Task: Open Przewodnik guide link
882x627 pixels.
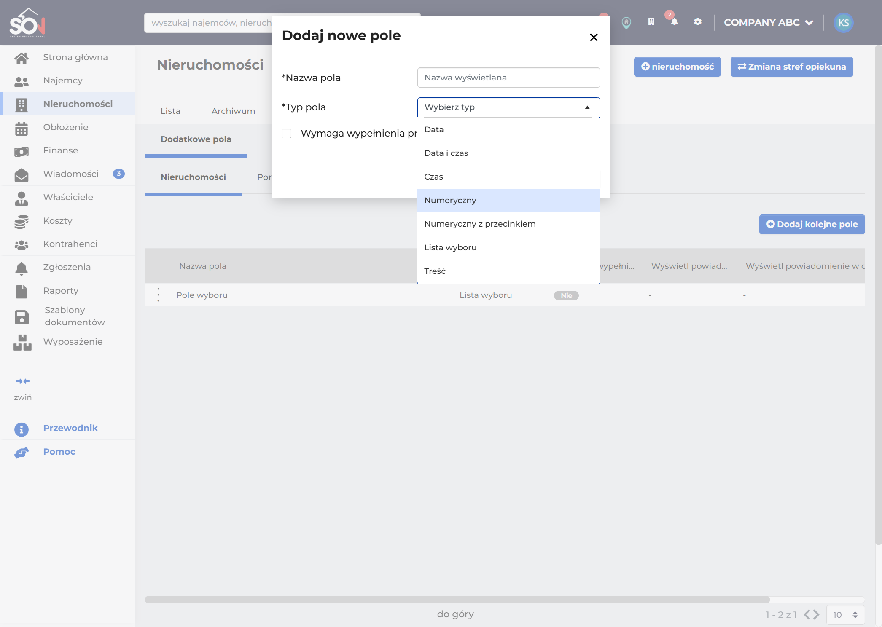Action: [x=70, y=428]
